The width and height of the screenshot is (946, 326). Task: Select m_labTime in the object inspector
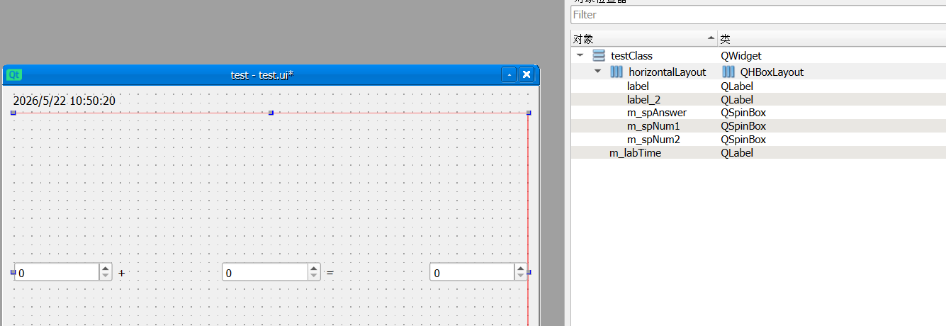click(636, 153)
